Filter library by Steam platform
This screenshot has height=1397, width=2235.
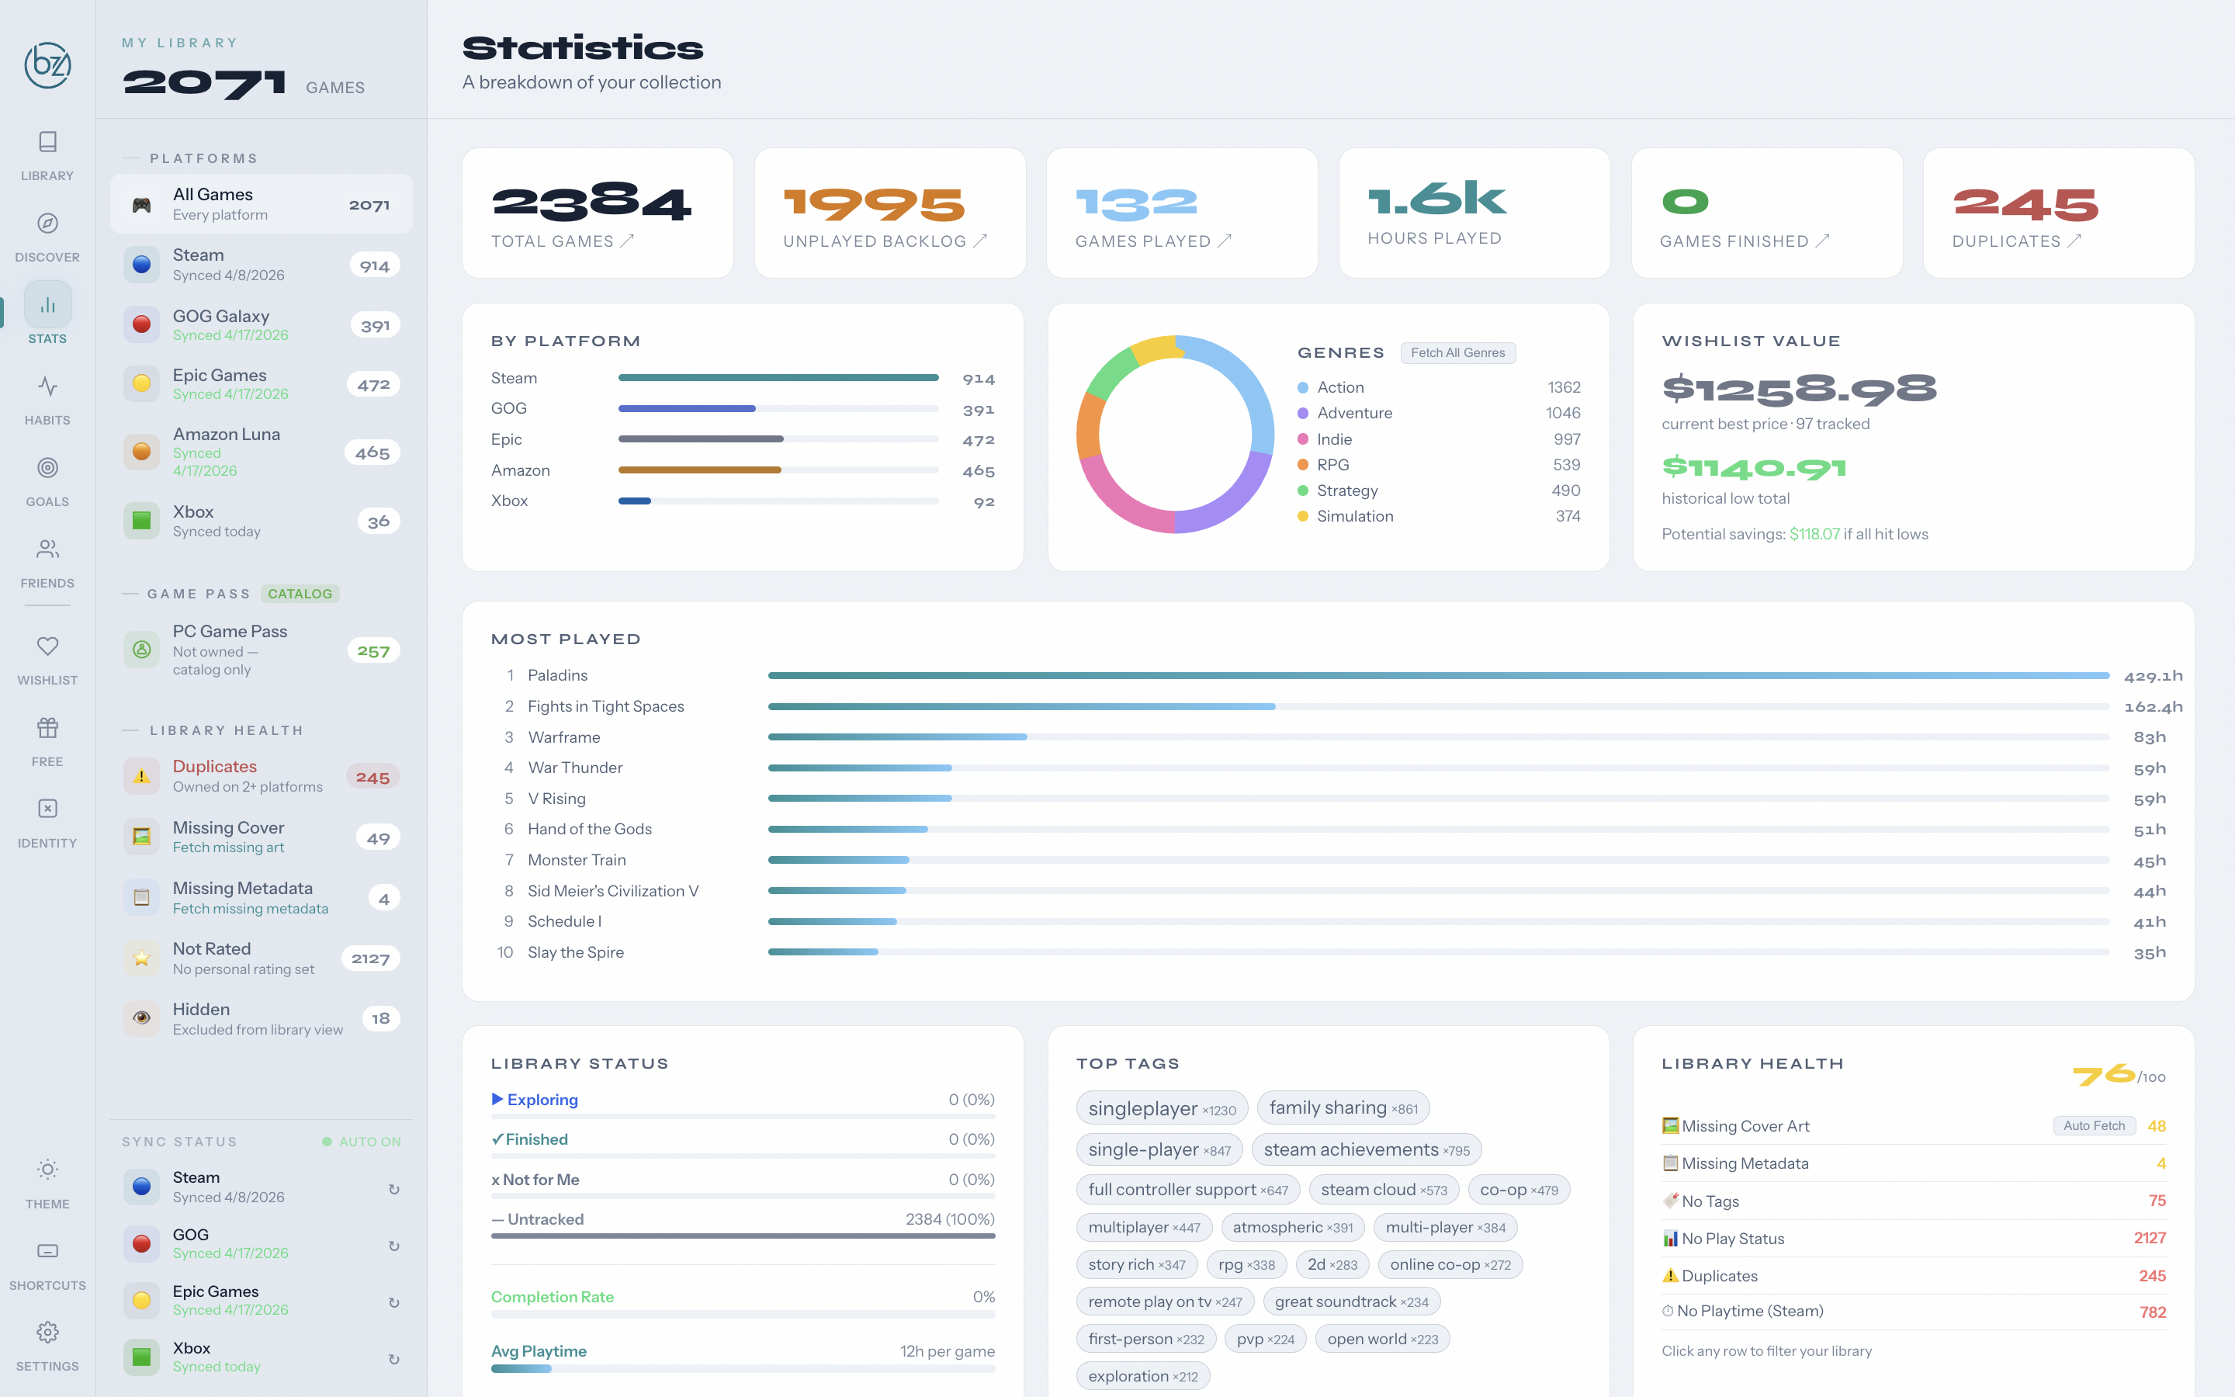[x=262, y=265]
